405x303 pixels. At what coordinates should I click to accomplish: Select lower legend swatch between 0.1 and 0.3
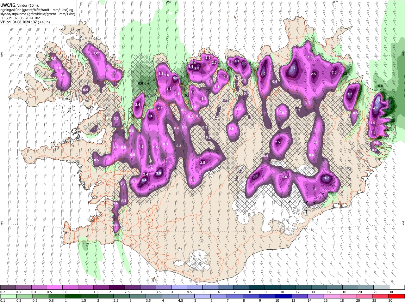(x=9, y=296)
